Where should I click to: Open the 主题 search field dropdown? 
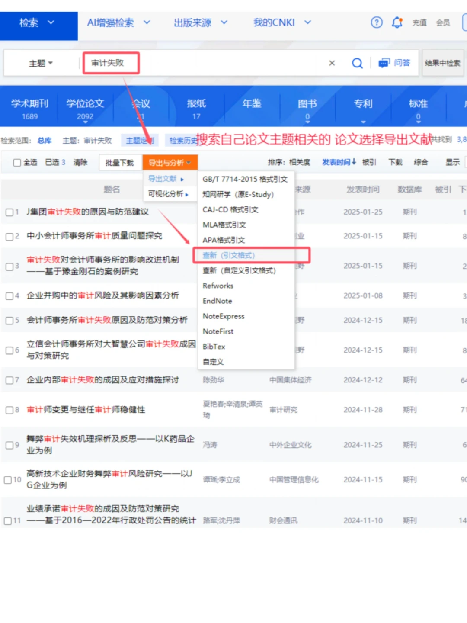click(41, 63)
